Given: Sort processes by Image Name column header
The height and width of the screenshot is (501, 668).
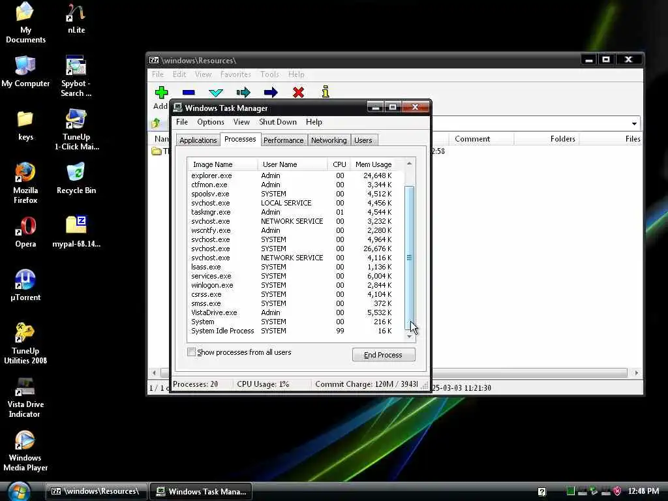Looking at the screenshot, I should (x=222, y=164).
